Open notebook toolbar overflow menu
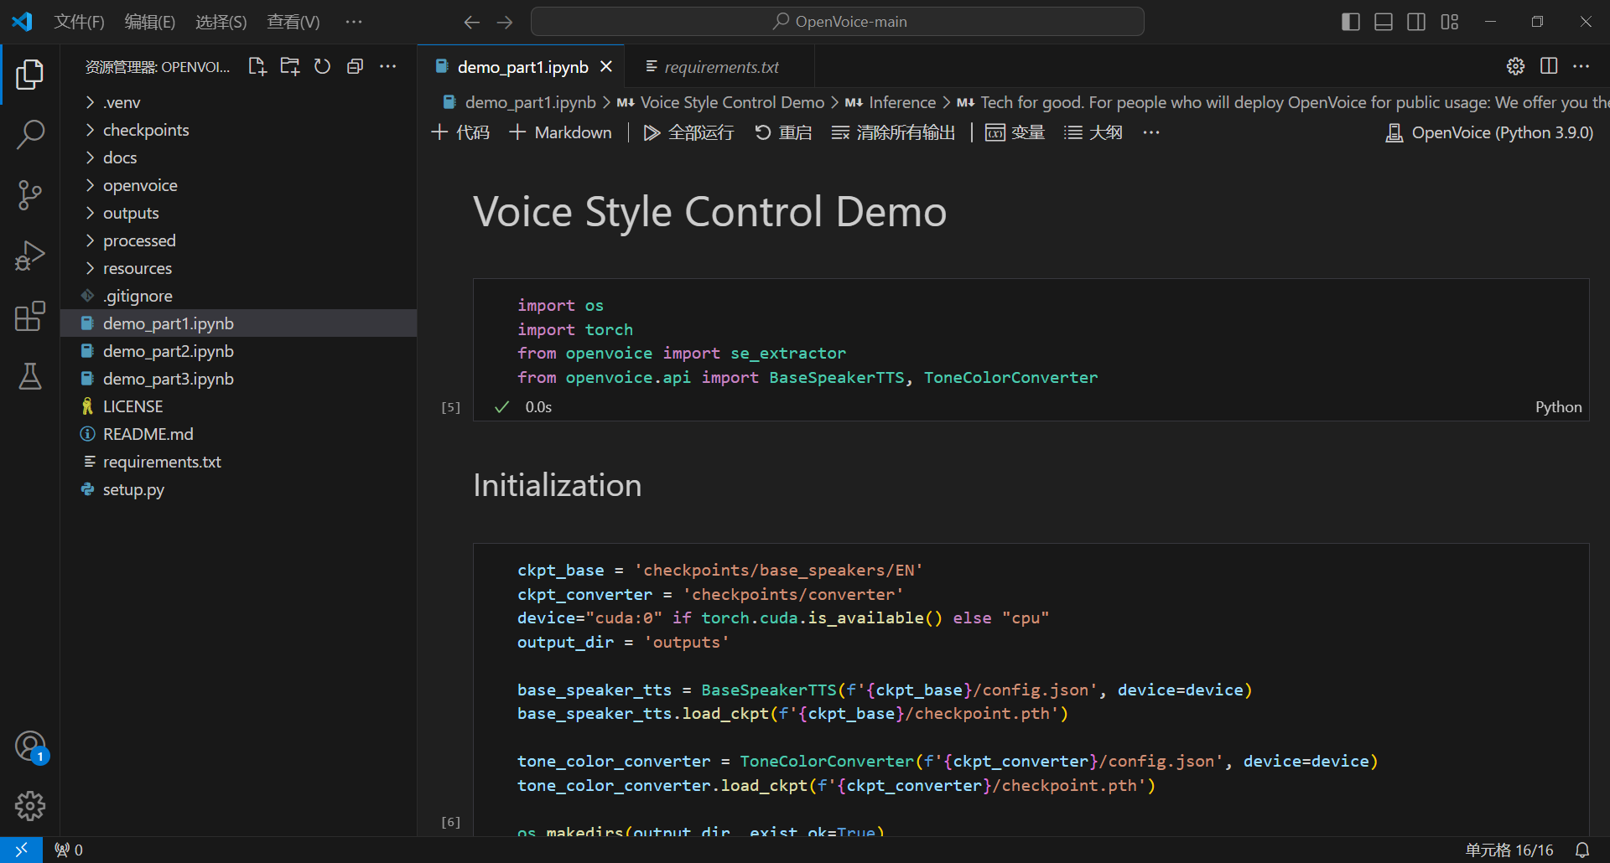Screen dimensions: 1610x863 pos(1151,132)
